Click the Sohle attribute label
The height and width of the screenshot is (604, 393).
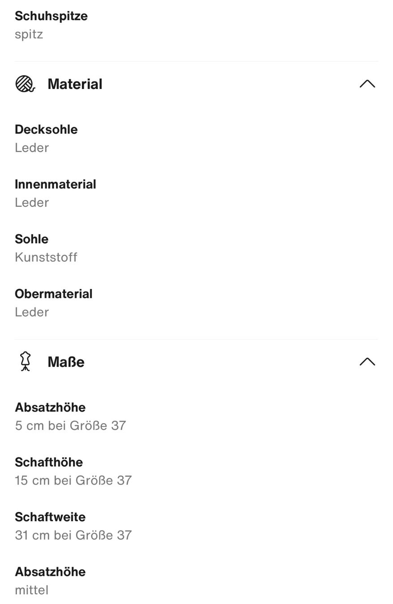31,239
